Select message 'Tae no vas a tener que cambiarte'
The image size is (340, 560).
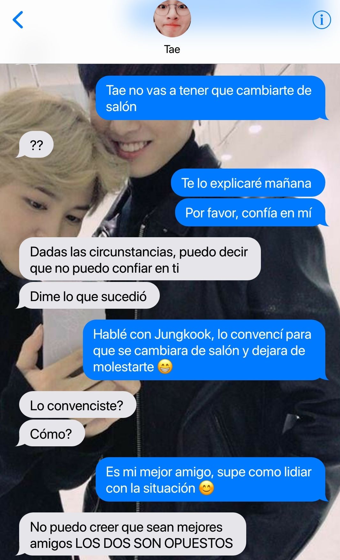coord(211,98)
